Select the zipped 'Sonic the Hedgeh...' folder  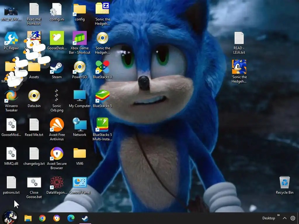point(102,8)
